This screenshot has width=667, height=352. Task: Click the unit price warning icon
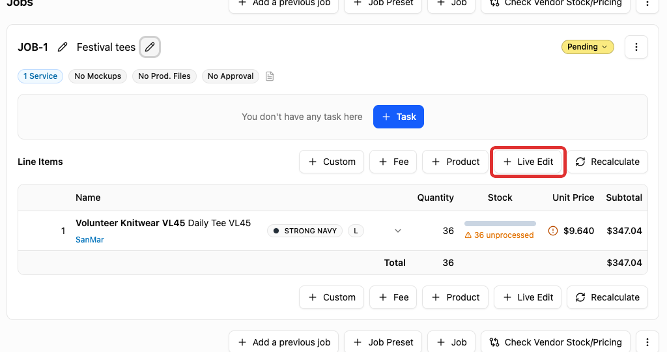pyautogui.click(x=552, y=231)
